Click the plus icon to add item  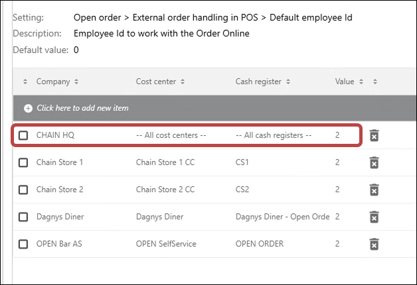(28, 108)
